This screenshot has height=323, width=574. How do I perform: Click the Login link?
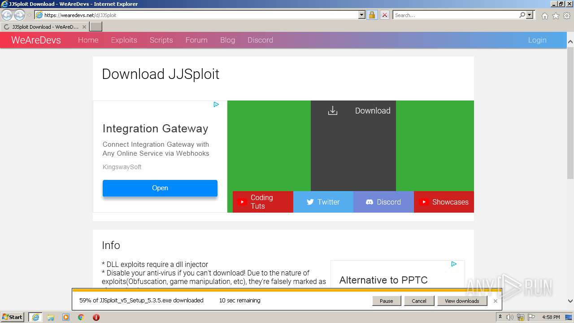point(537,40)
